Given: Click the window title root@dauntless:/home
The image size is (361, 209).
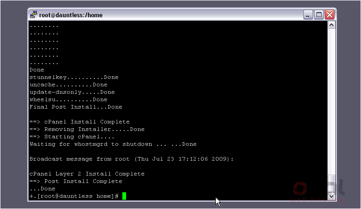Looking at the screenshot, I should click(x=71, y=15).
